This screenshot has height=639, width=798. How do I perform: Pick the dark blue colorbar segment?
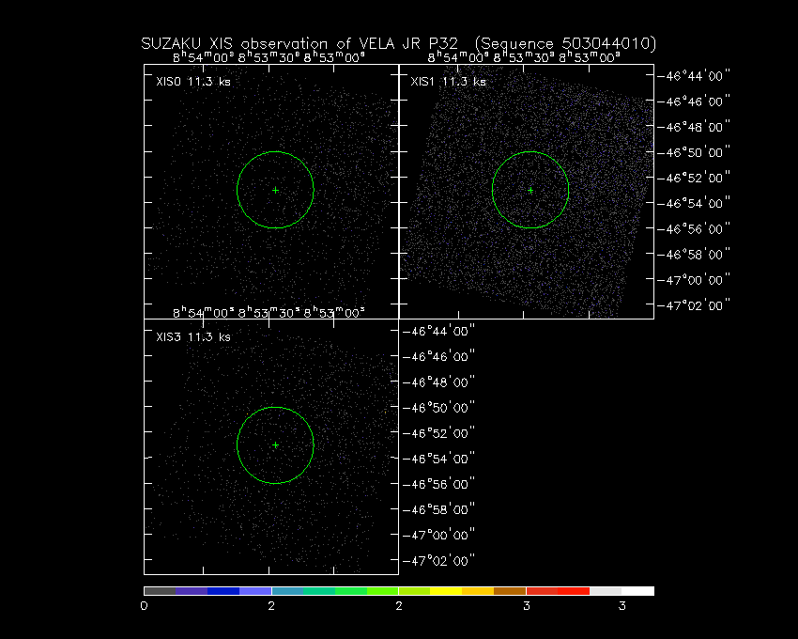tap(223, 591)
